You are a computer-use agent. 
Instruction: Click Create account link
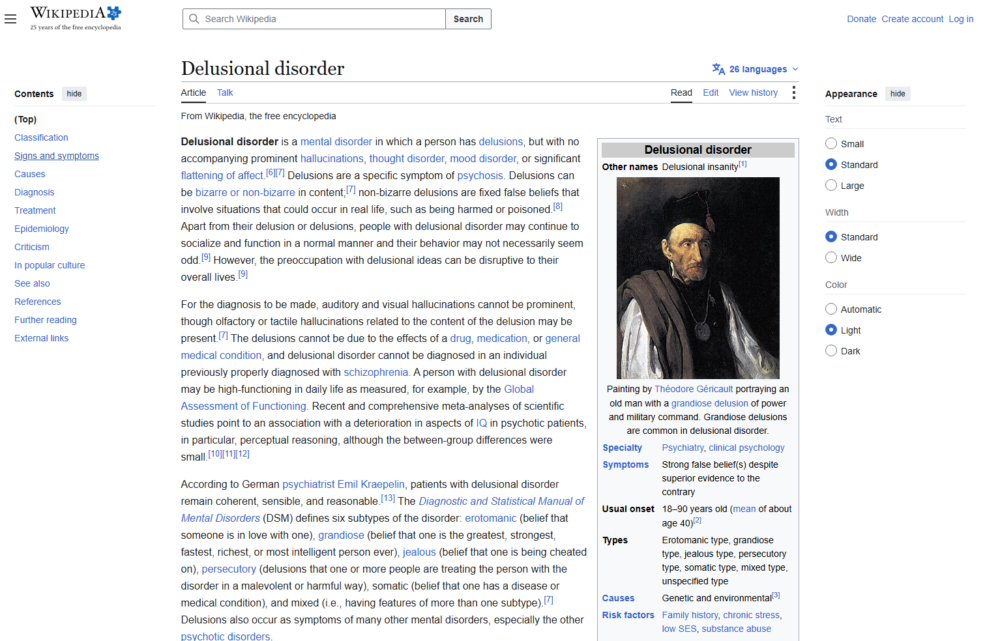913,19
